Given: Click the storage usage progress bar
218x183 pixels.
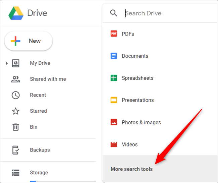Looking at the screenshot, I should click(63, 181).
